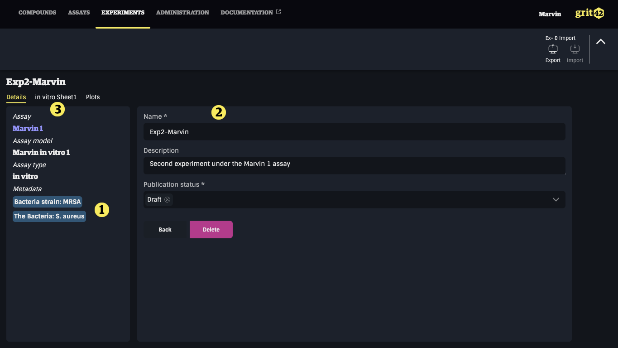
Task: Open the Assays menu
Action: [x=79, y=13]
